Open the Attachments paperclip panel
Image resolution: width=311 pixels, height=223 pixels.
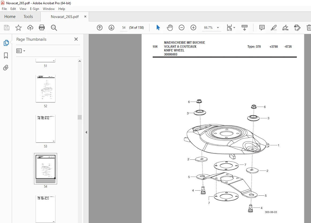pyautogui.click(x=6, y=68)
